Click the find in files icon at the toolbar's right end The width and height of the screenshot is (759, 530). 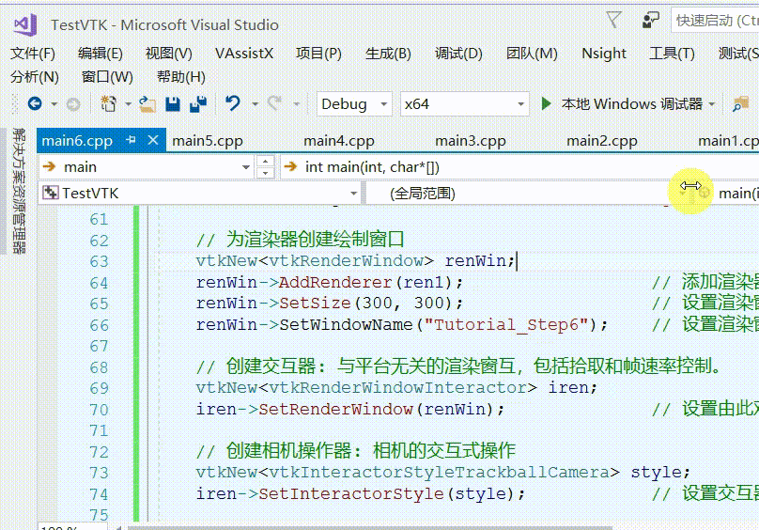740,103
